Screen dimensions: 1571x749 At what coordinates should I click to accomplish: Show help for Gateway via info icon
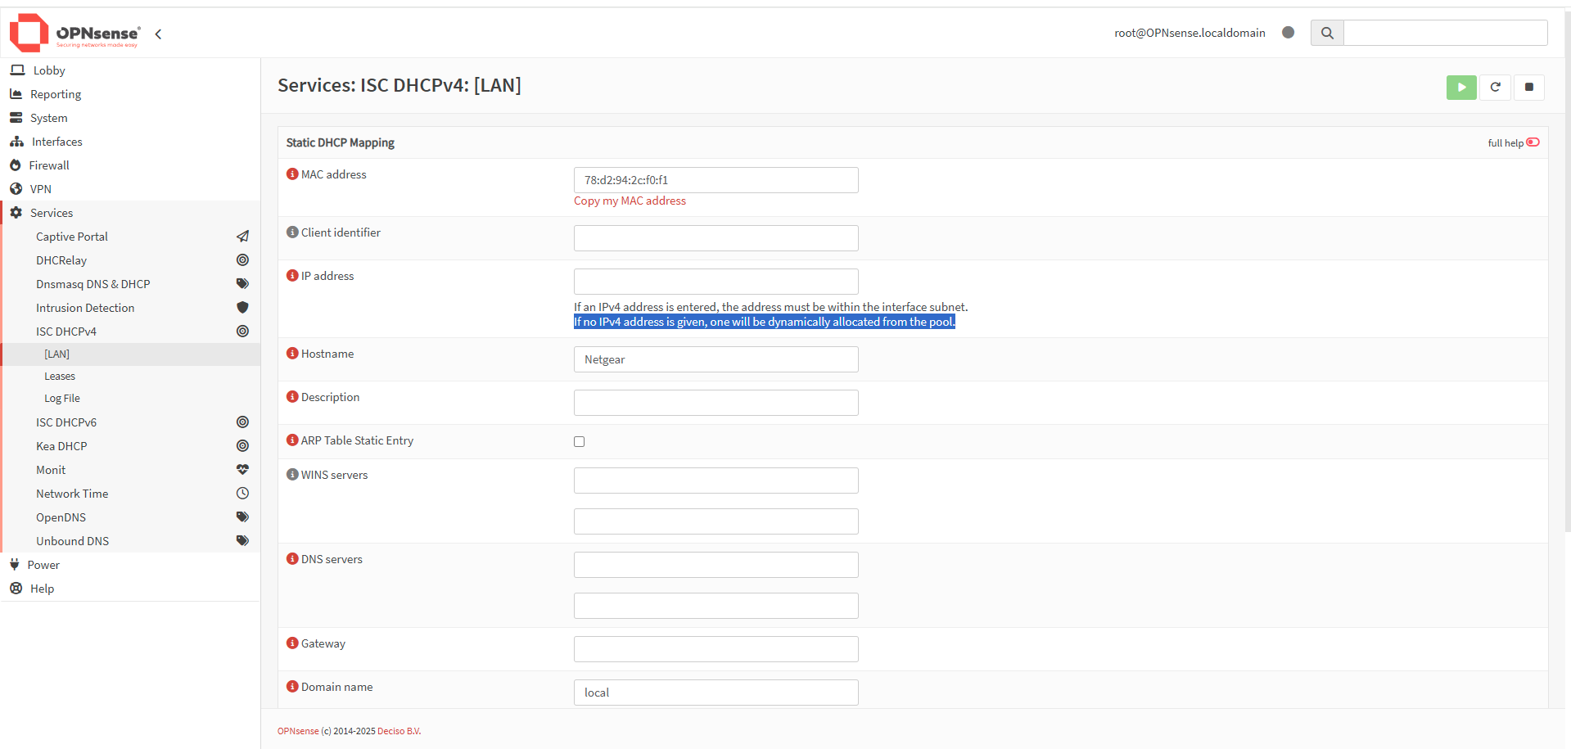[x=292, y=643]
